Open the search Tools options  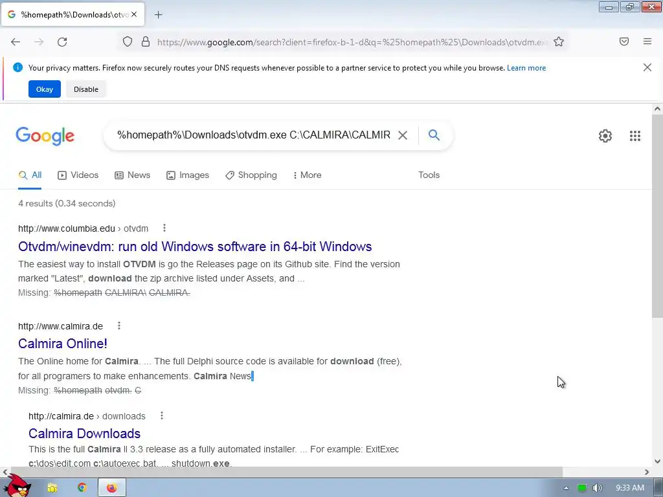coord(429,175)
